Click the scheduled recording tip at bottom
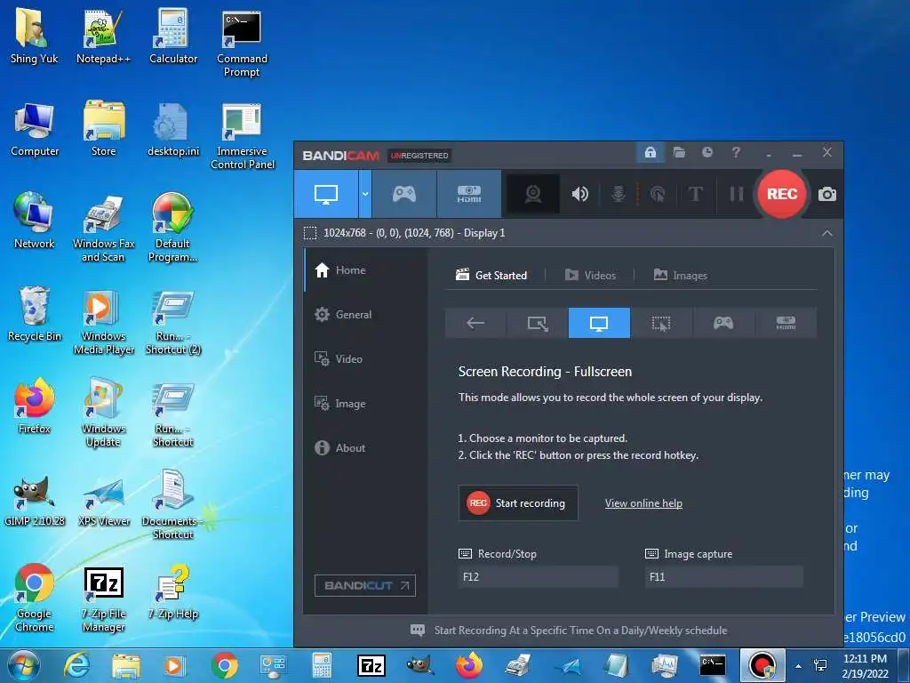This screenshot has width=910, height=683. 569,631
